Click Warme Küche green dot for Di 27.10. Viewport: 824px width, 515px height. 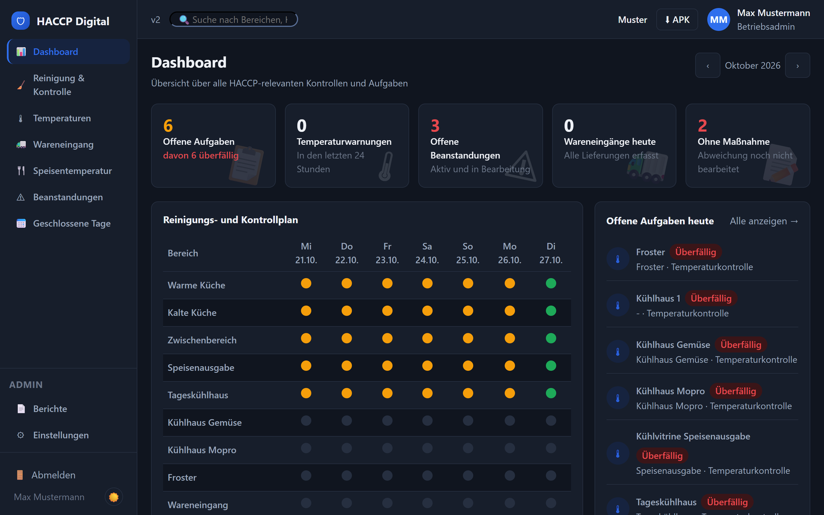[551, 283]
